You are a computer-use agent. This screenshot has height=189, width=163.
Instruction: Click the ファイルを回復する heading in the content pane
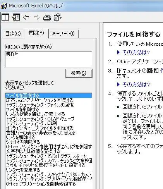pos(134,34)
